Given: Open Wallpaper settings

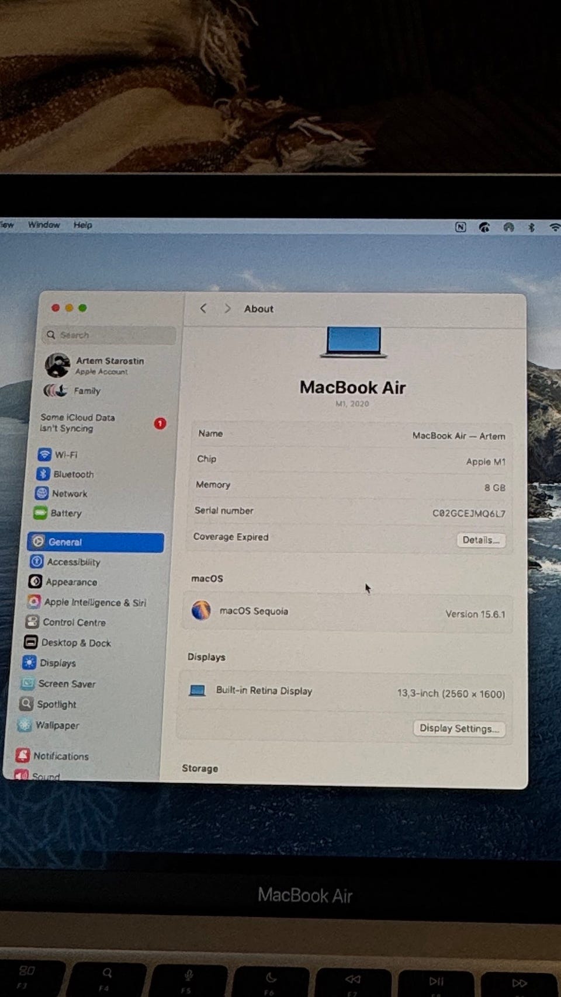Looking at the screenshot, I should click(x=48, y=725).
